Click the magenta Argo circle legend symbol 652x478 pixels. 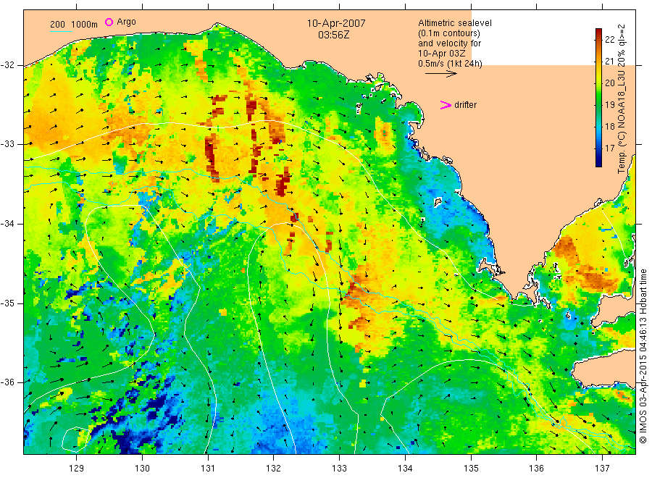tap(109, 22)
